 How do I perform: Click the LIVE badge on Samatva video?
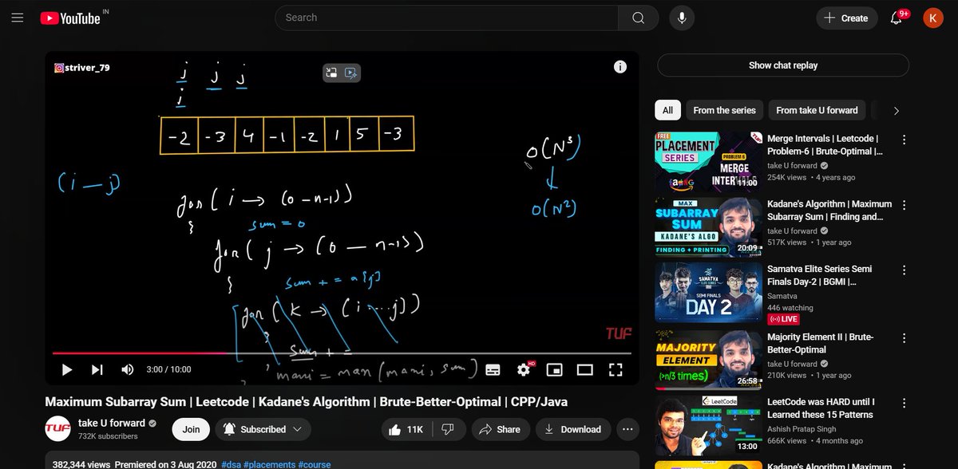click(784, 319)
